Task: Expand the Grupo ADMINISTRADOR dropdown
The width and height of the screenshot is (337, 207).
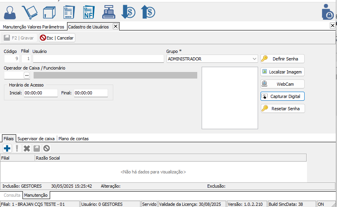Action: click(x=255, y=59)
